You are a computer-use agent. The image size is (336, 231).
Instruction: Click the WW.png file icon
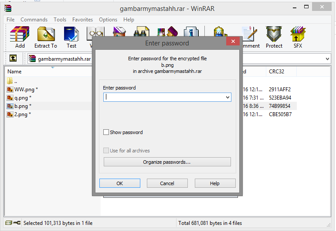coord(10,90)
